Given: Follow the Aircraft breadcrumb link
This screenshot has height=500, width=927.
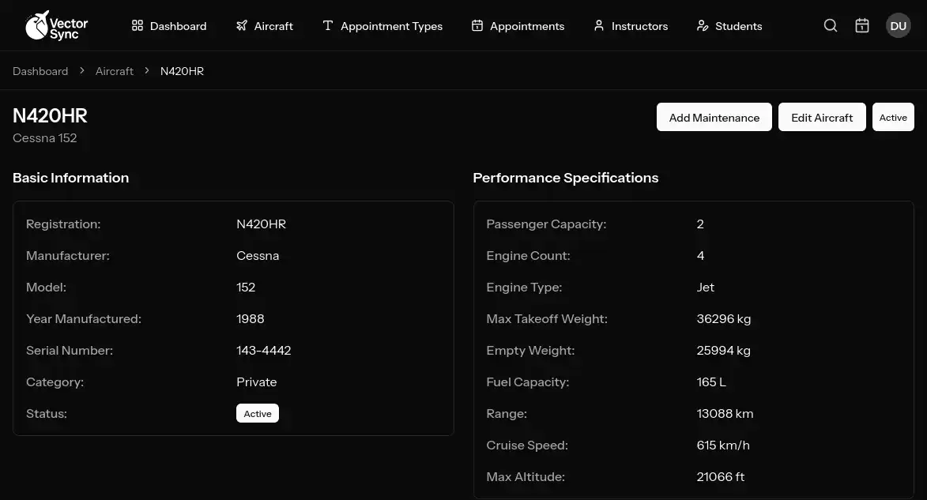Looking at the screenshot, I should click(x=115, y=71).
